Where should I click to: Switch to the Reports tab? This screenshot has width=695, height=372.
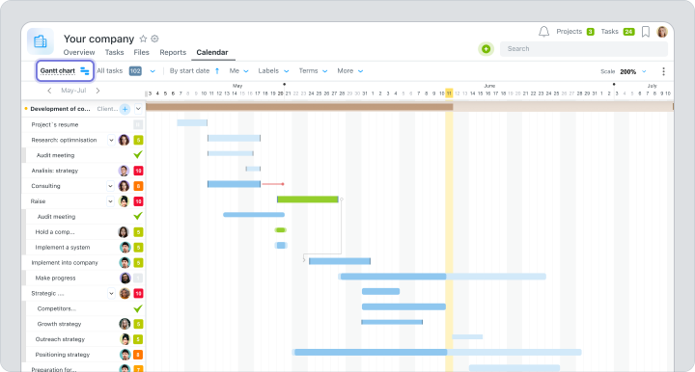click(x=173, y=52)
